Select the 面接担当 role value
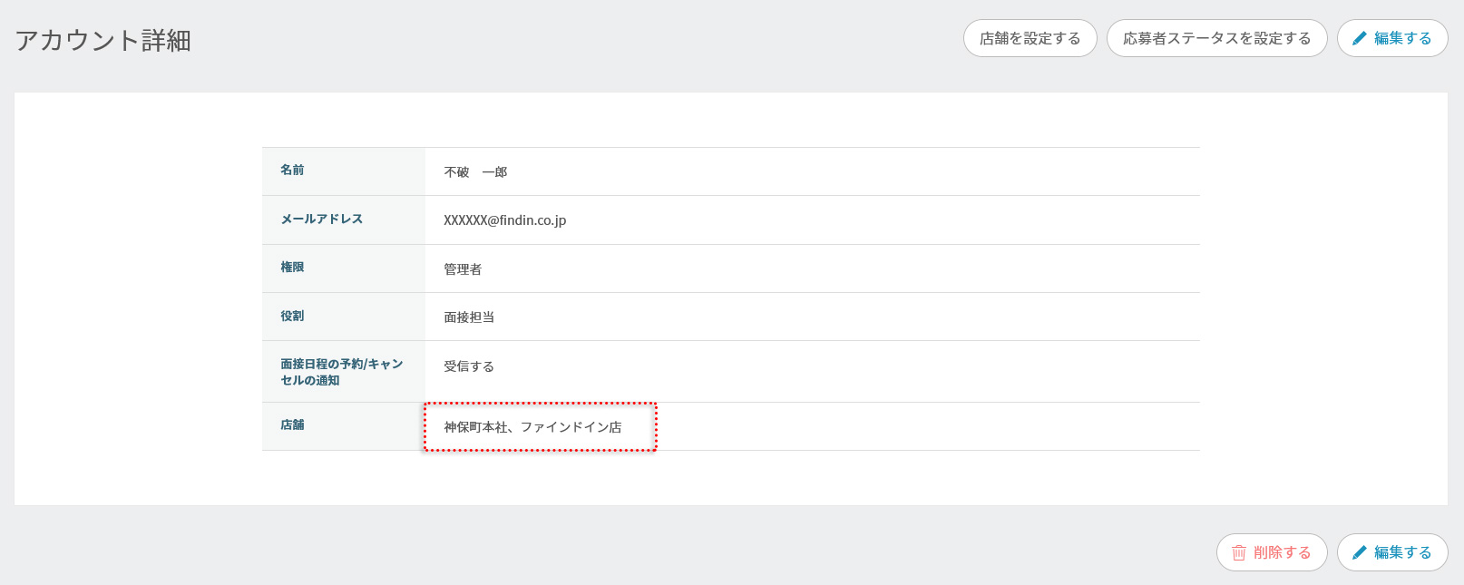The image size is (1464, 585). (469, 317)
